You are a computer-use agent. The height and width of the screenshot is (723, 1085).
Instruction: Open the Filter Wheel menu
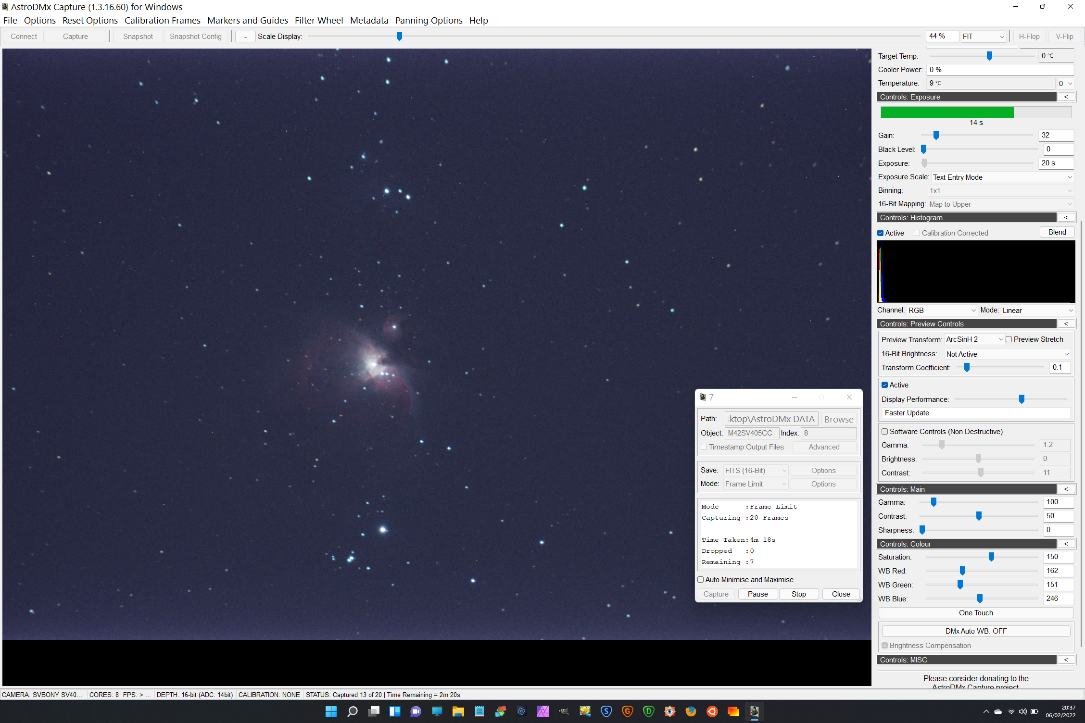pos(318,20)
